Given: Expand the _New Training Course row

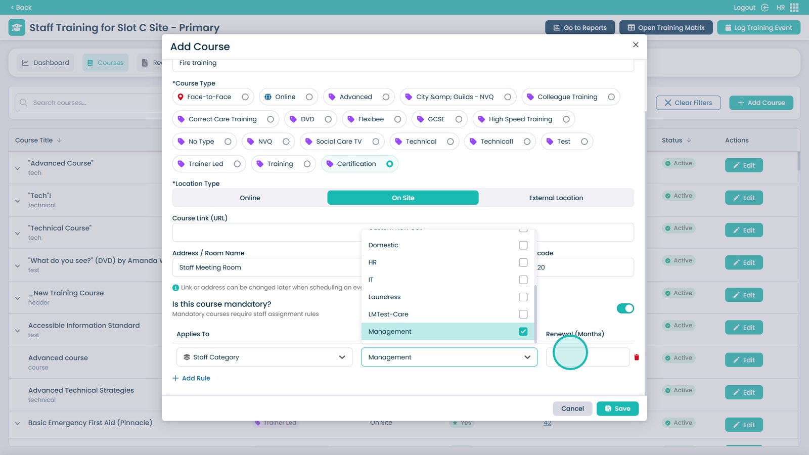Looking at the screenshot, I should [18, 298].
